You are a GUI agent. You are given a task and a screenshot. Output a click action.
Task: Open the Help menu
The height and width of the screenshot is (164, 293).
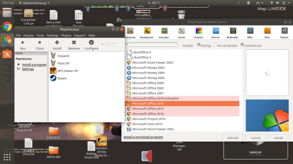pyautogui.click(x=92, y=35)
